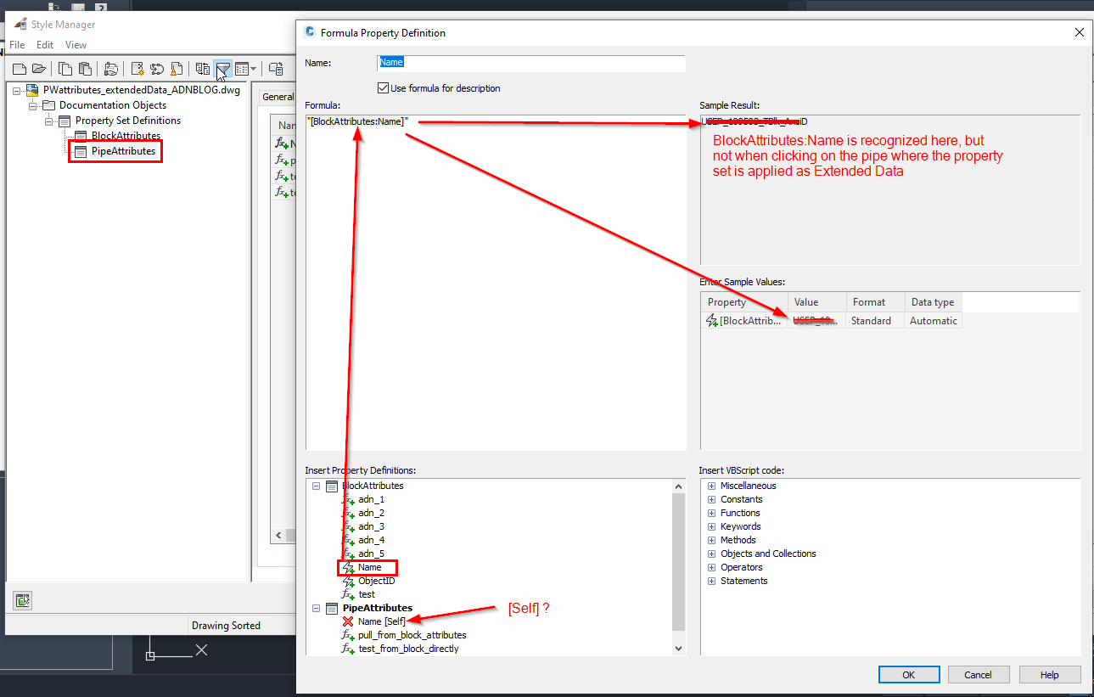
Task: Create a new drawing in Style Manager
Action: click(20, 69)
